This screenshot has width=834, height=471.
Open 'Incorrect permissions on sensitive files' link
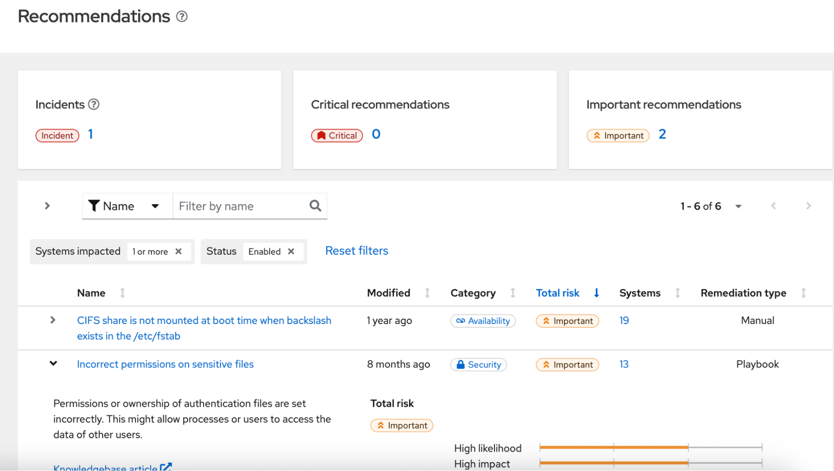pyautogui.click(x=165, y=364)
